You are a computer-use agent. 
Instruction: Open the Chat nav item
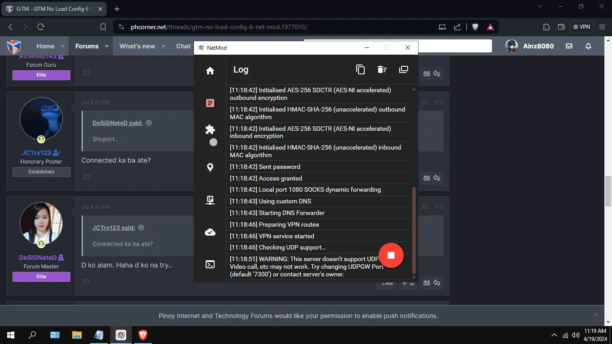point(183,46)
